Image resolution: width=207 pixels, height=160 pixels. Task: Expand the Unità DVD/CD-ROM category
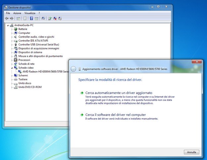pyautogui.click(x=12, y=87)
